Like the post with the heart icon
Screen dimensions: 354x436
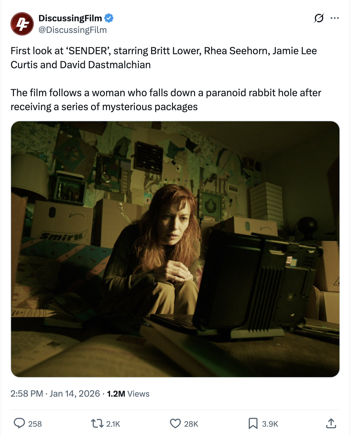pos(175,423)
